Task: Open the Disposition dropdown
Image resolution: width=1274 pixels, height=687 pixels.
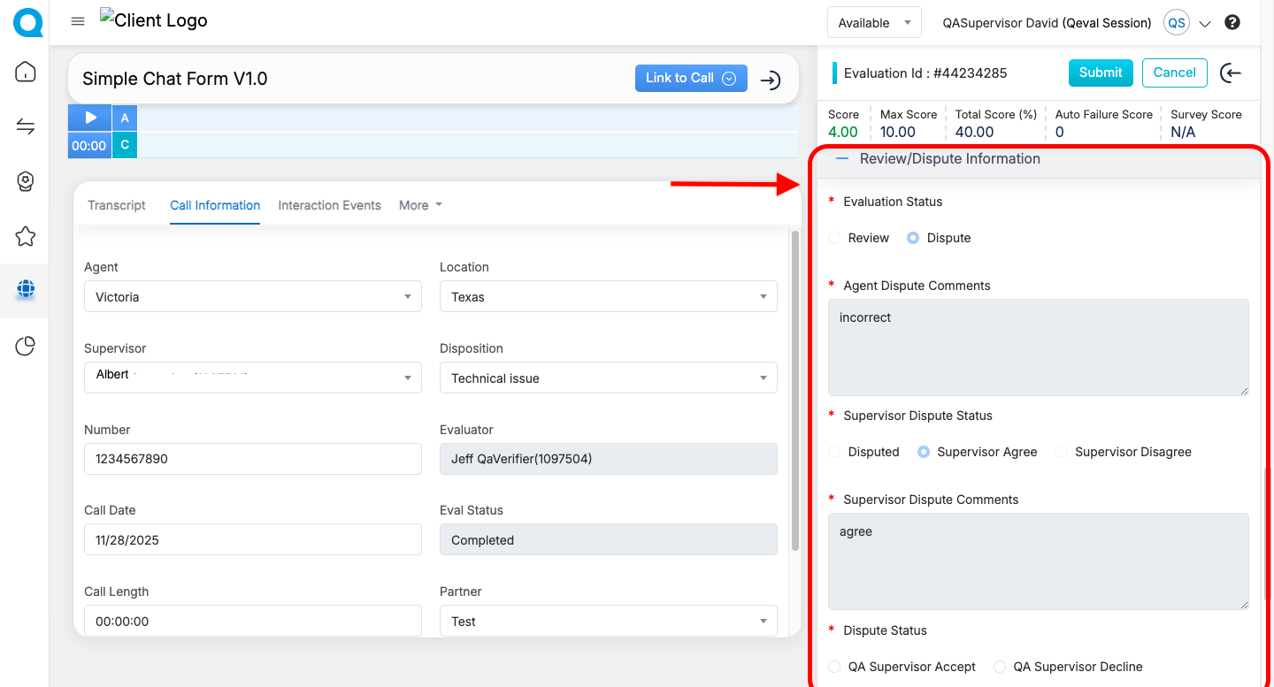Action: (608, 378)
